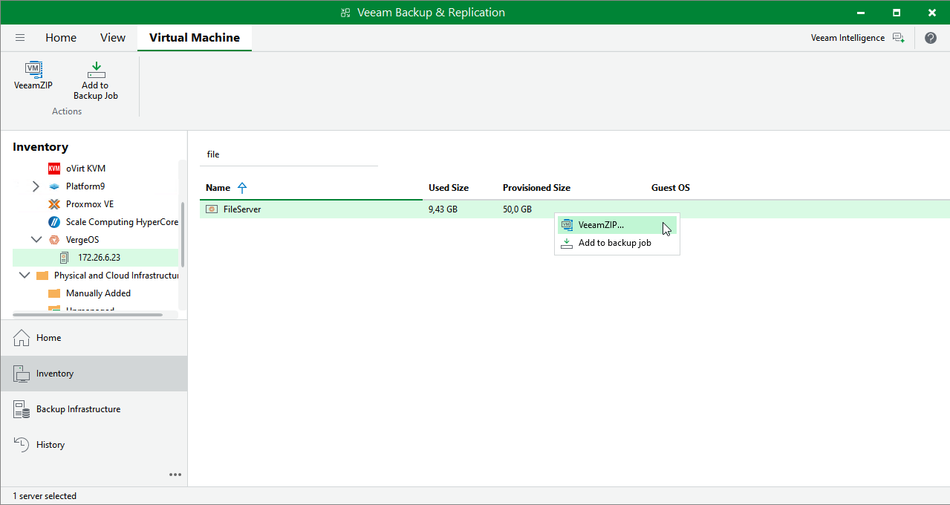Expand the Platform9 node
Viewport: 950px width, 505px height.
(36, 186)
